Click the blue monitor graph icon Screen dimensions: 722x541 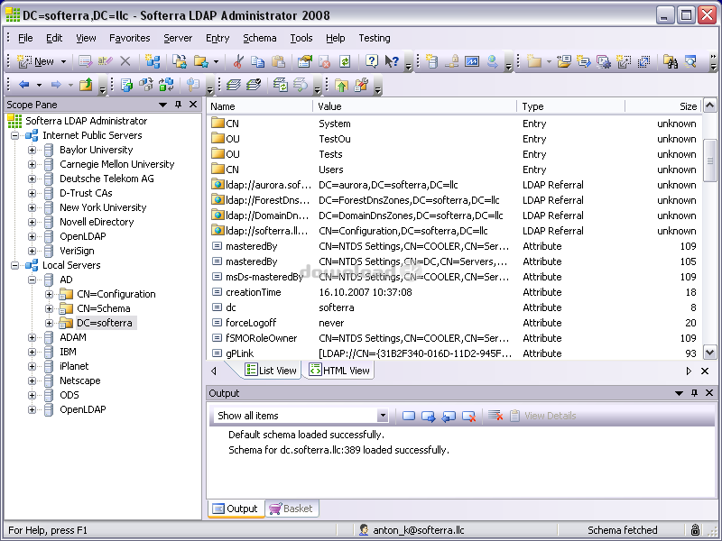472,61
